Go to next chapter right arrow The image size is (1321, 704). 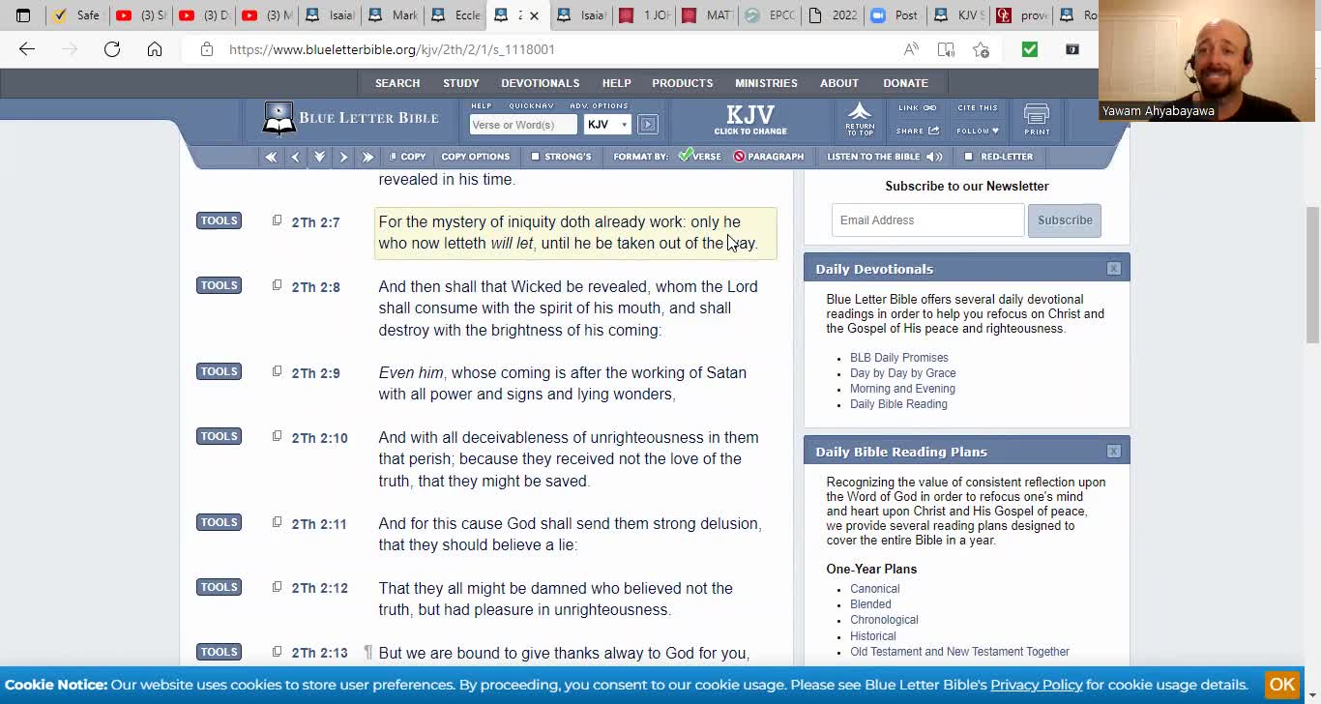pos(343,157)
